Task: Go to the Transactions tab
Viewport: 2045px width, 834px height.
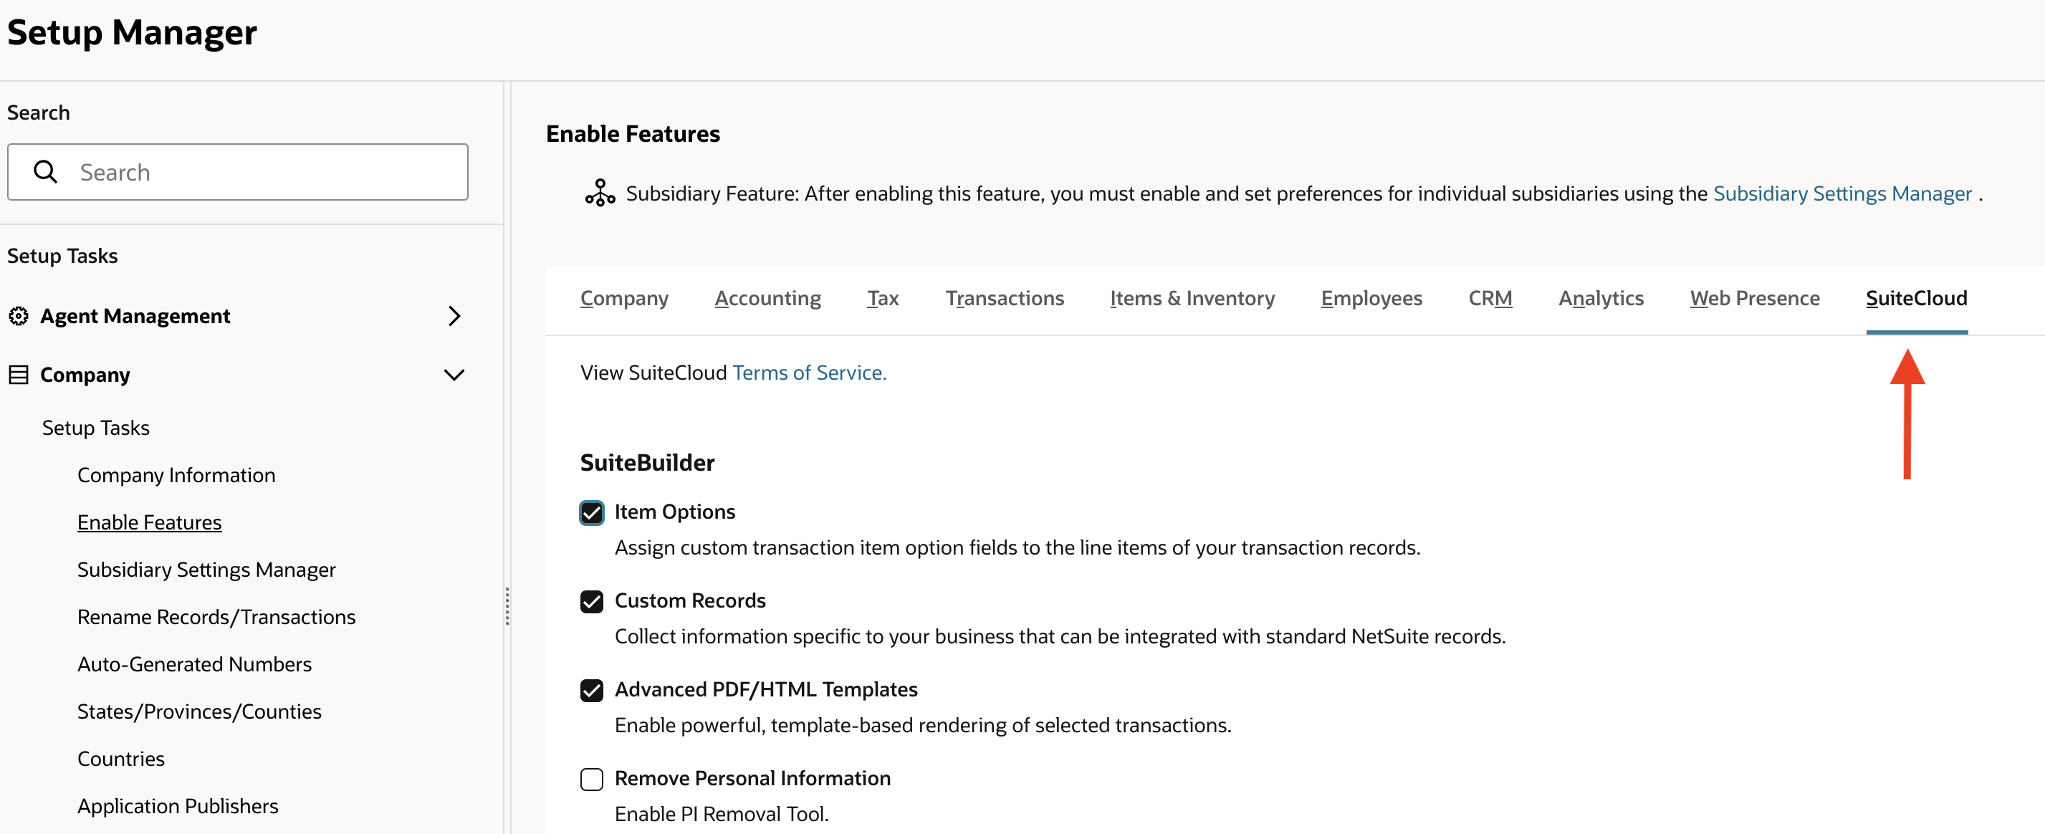Action: [x=1005, y=298]
